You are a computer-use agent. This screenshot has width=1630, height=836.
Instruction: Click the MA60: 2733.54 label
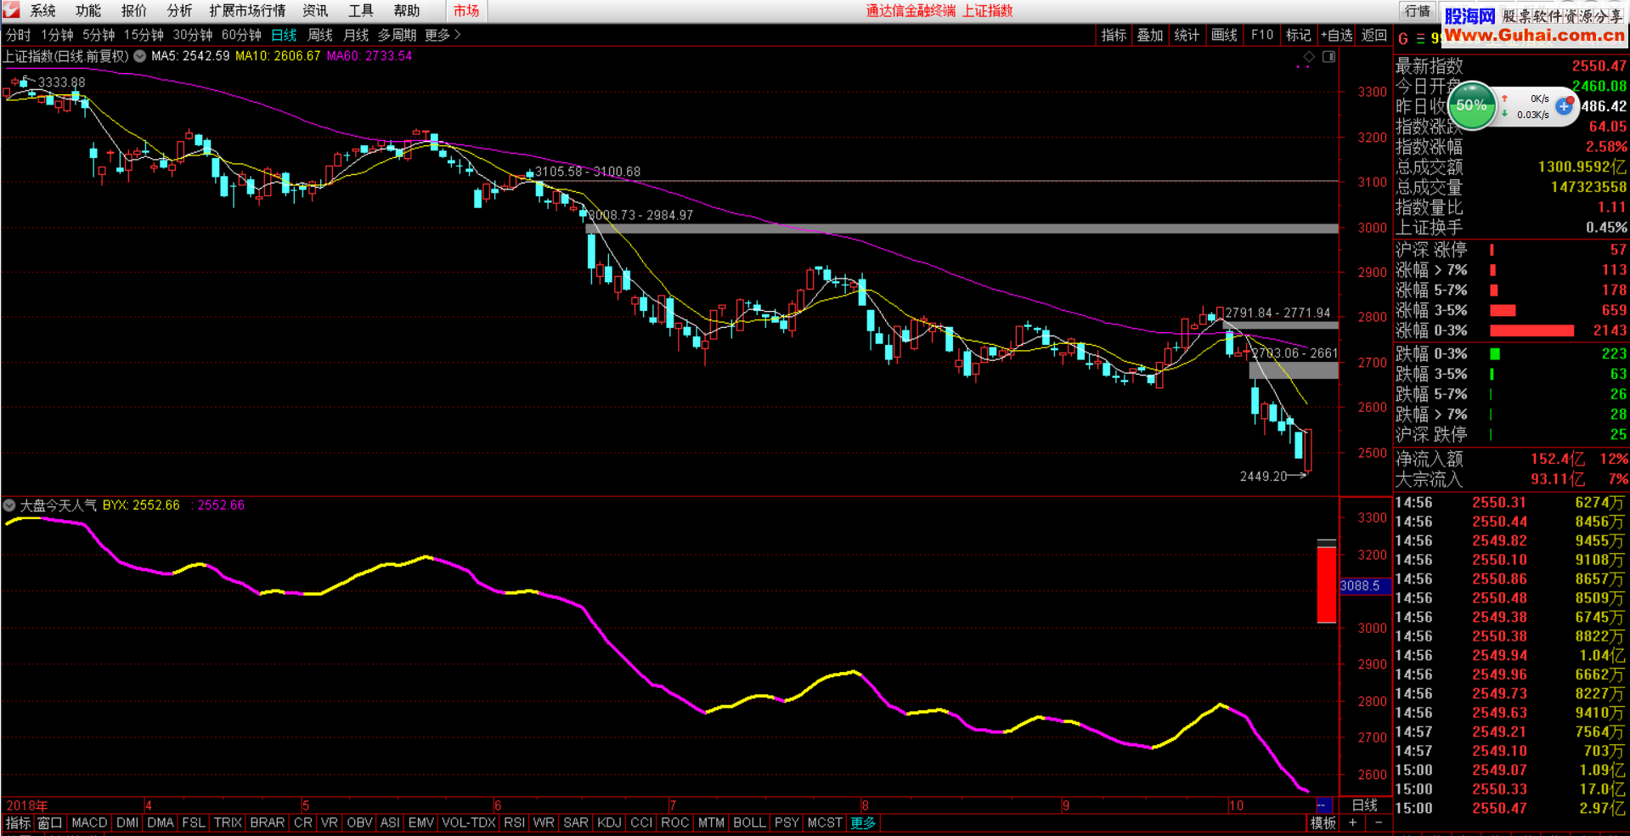(x=369, y=56)
